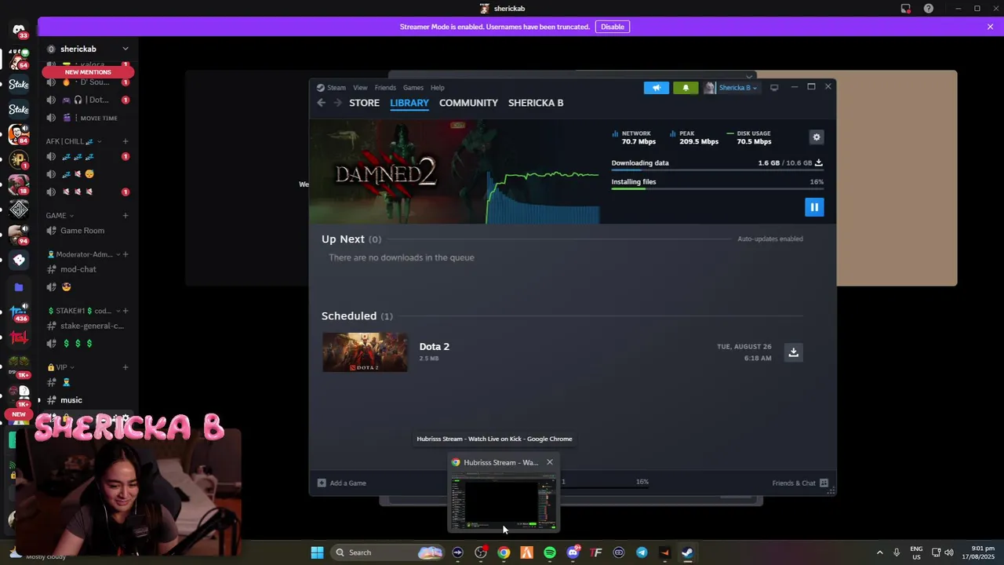Open Telegram from the taskbar
1004x565 pixels.
pos(642,552)
